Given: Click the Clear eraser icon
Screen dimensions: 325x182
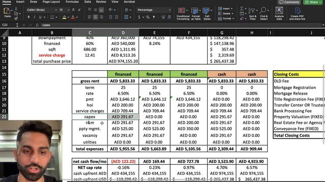Looking at the screenshot, I should (x=242, y=19).
